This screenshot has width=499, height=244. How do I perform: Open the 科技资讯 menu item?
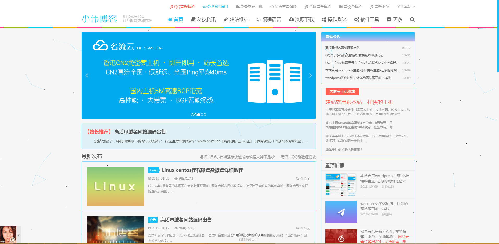click(203, 19)
